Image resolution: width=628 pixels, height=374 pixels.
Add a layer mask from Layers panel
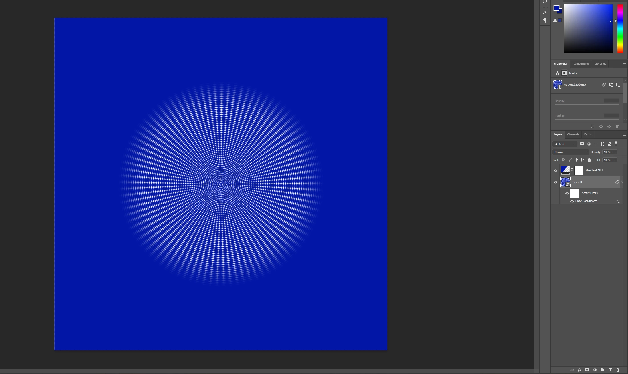tap(587, 370)
